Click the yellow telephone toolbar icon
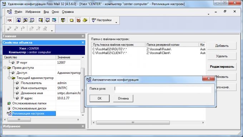Viewport: 243px width, 137px height. (x=85, y=20)
